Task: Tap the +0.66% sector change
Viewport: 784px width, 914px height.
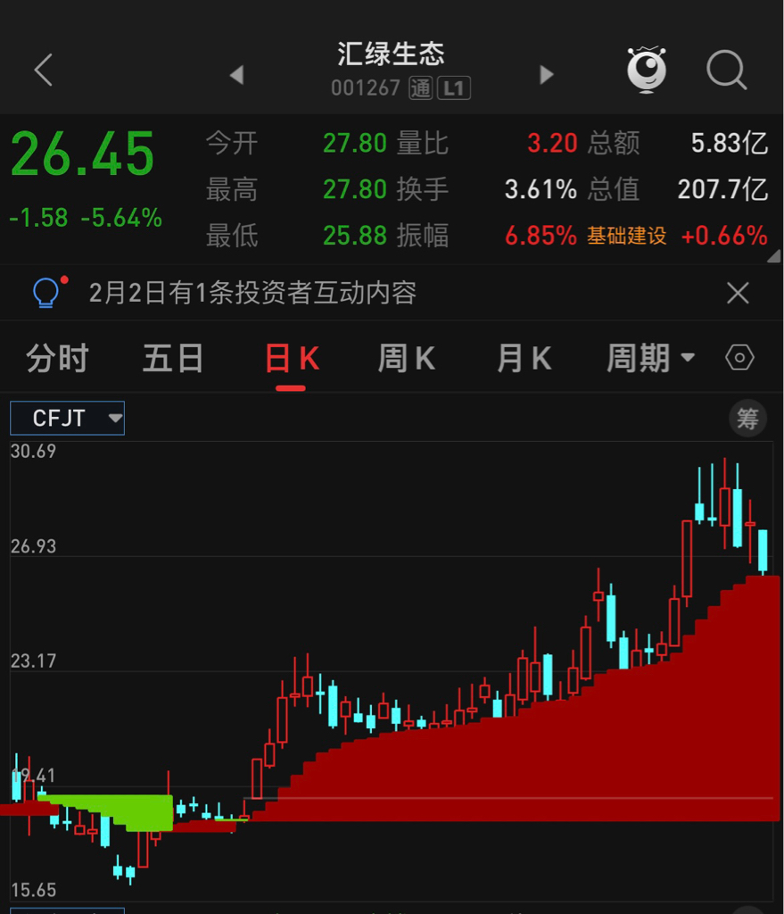Action: pos(724,236)
